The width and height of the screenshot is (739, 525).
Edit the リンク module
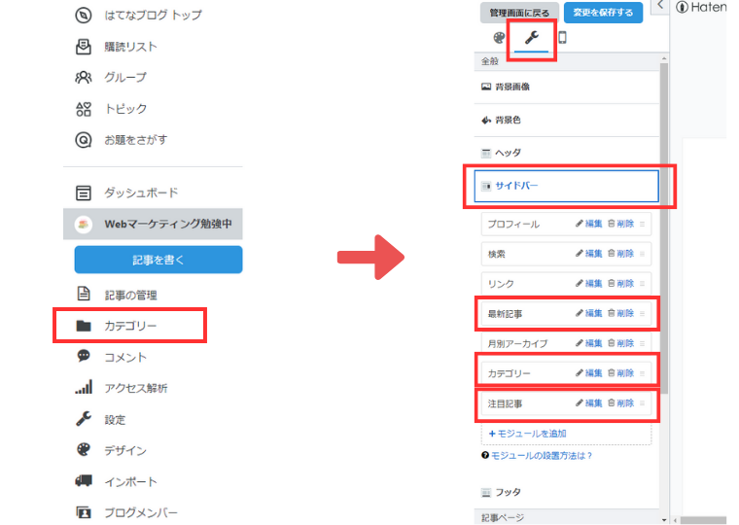[589, 284]
